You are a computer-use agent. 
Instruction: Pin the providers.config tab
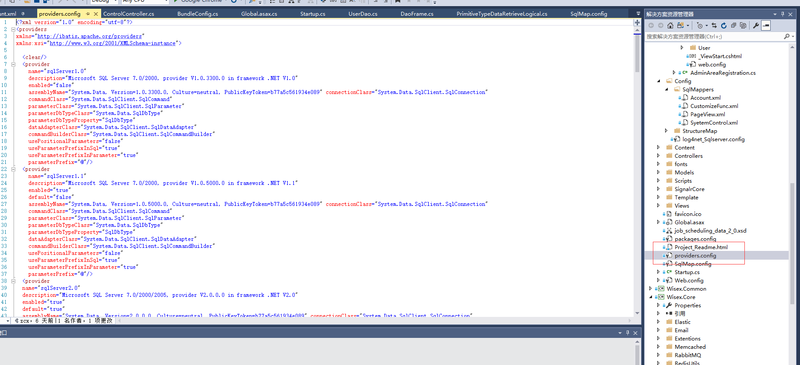[88, 14]
